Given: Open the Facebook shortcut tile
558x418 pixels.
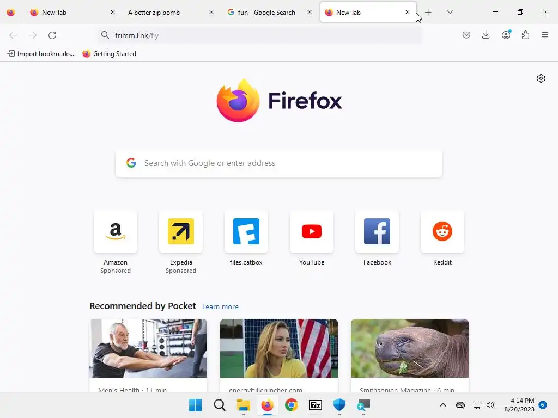Looking at the screenshot, I should click(x=377, y=232).
